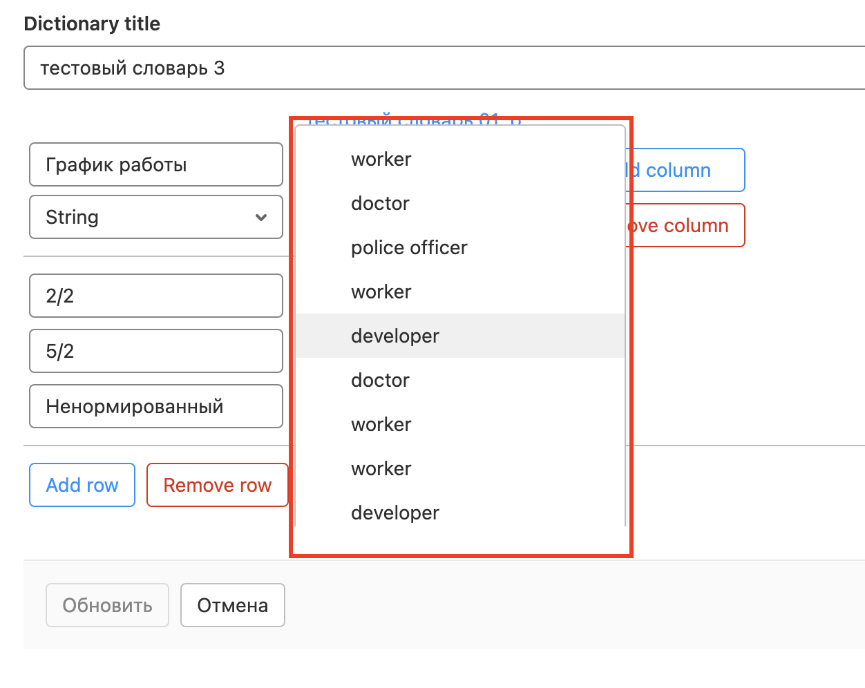Choose the doctor option just below highlighted developer

coord(380,380)
